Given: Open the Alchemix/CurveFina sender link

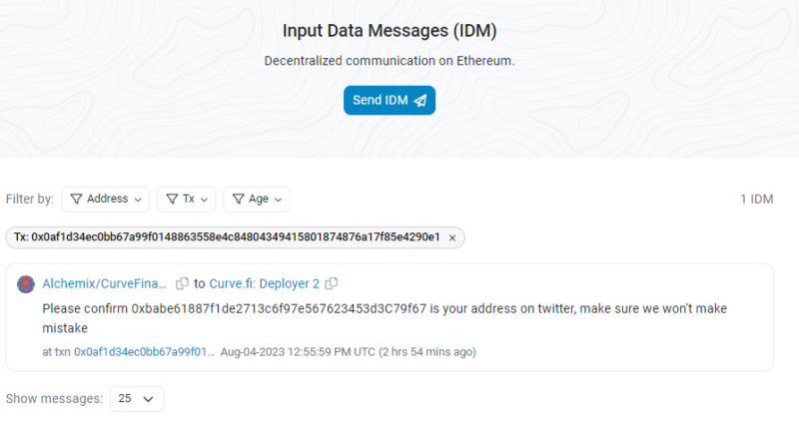Looking at the screenshot, I should click(105, 283).
